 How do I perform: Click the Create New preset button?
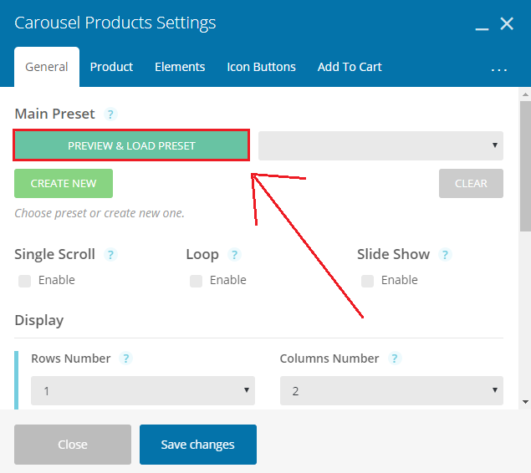pos(64,183)
